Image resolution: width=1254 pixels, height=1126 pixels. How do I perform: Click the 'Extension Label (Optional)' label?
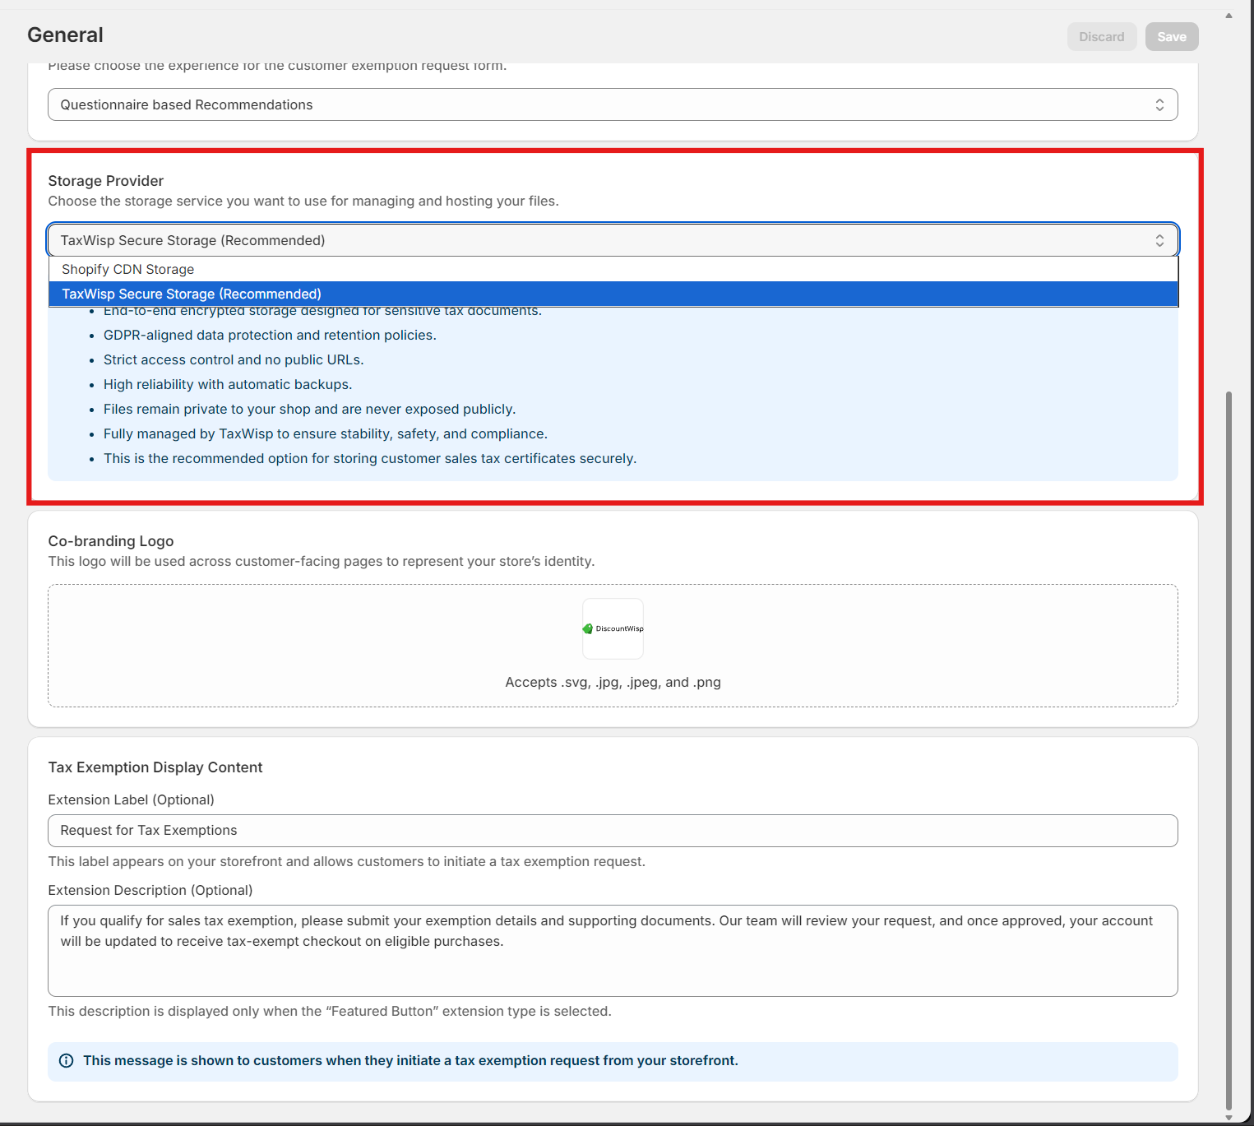pos(131,799)
